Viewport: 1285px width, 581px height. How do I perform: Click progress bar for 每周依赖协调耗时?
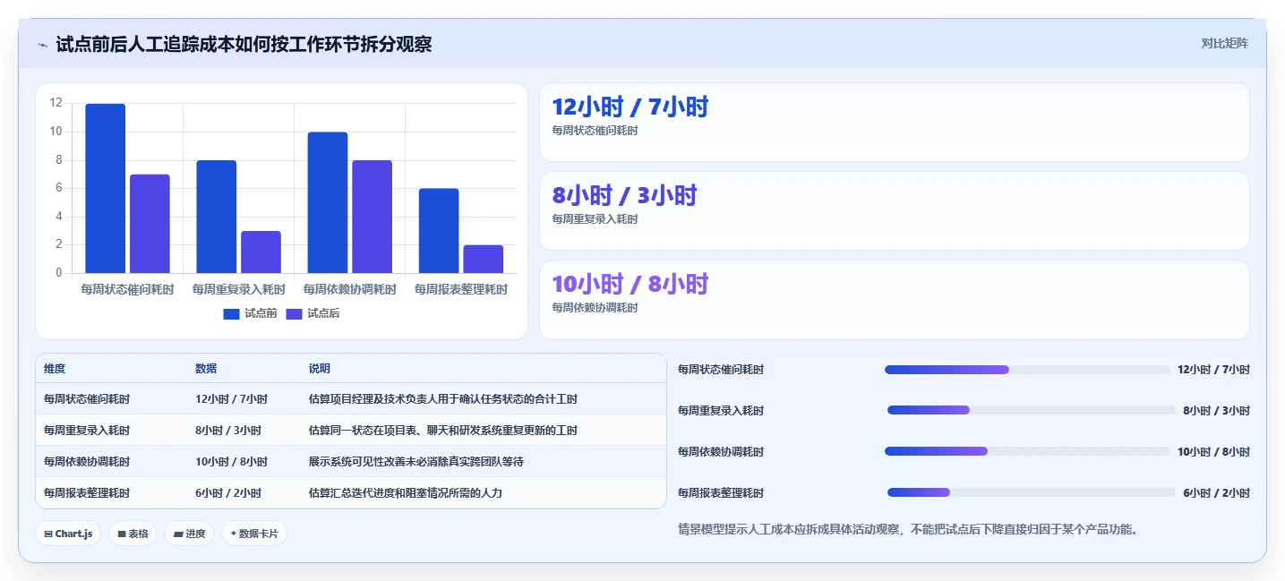tap(1027, 451)
